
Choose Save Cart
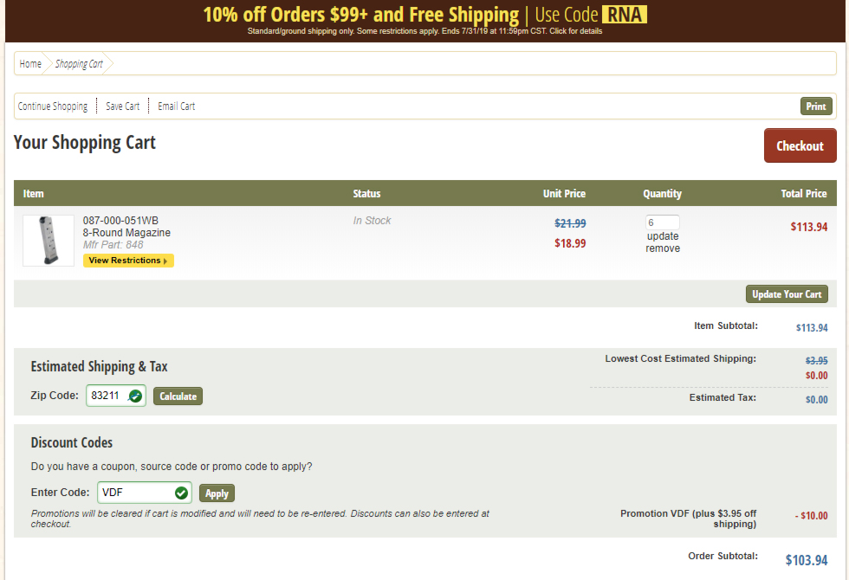click(x=123, y=106)
